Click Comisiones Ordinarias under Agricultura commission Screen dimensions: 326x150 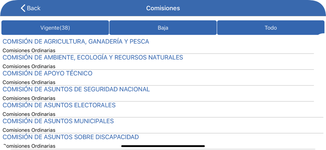29,50
